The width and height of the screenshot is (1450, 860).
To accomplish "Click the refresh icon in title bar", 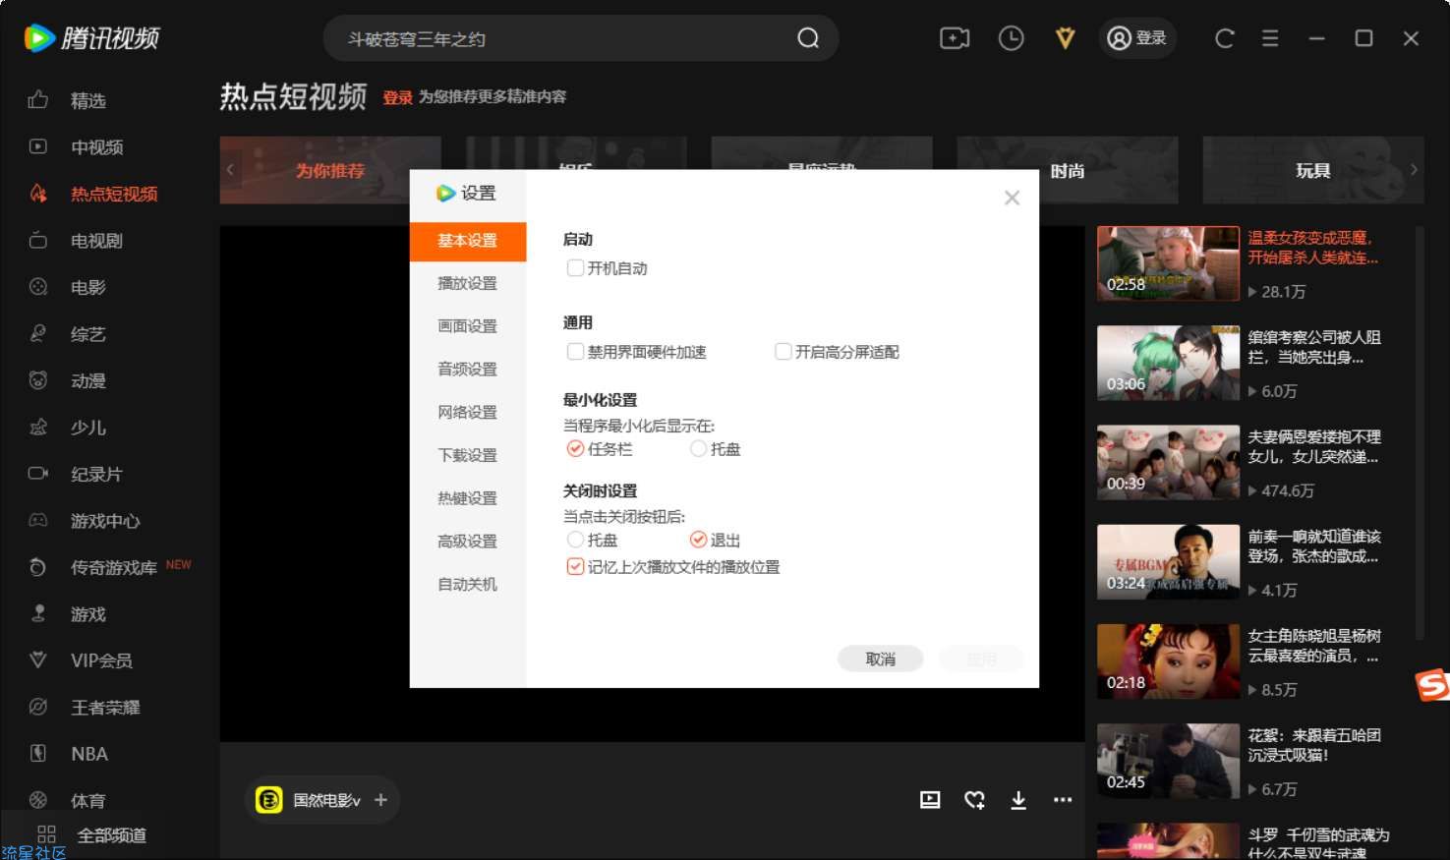I will 1224,38.
